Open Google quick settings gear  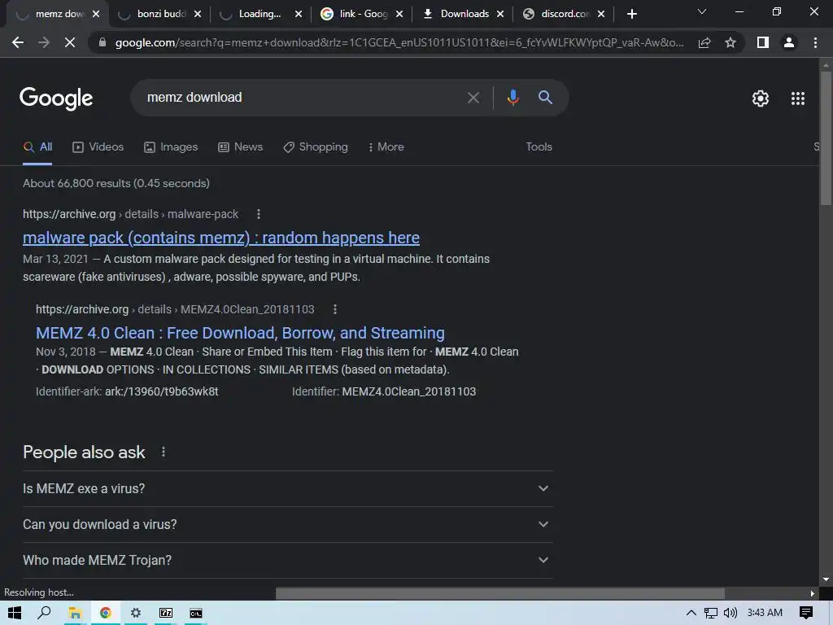point(761,98)
